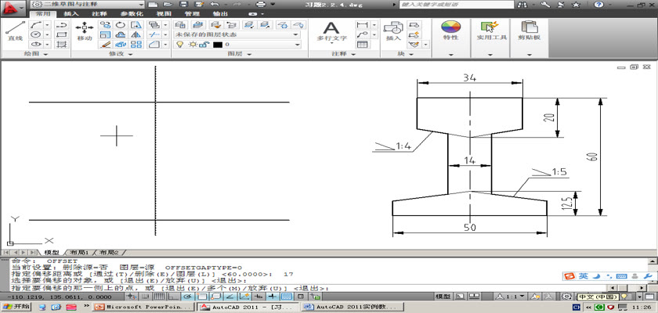This screenshot has height=313, width=658.
Task: Toggle Object Snap in the status bar
Action: point(202,297)
